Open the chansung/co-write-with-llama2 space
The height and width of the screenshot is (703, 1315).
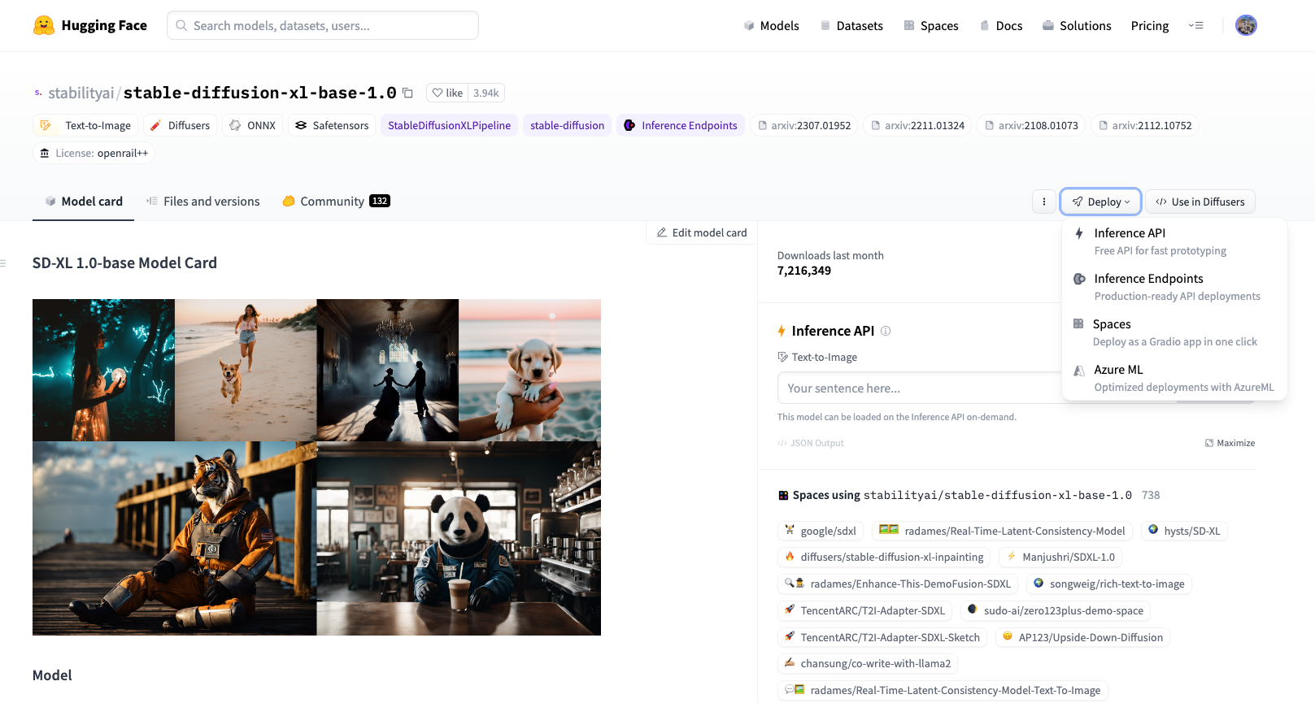pyautogui.click(x=867, y=663)
